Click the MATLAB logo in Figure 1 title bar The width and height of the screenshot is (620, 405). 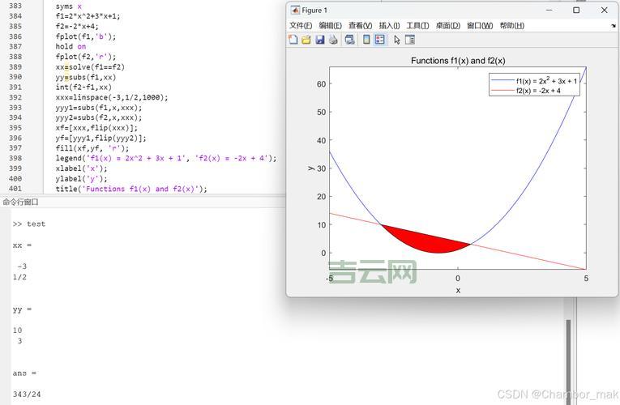tap(295, 11)
